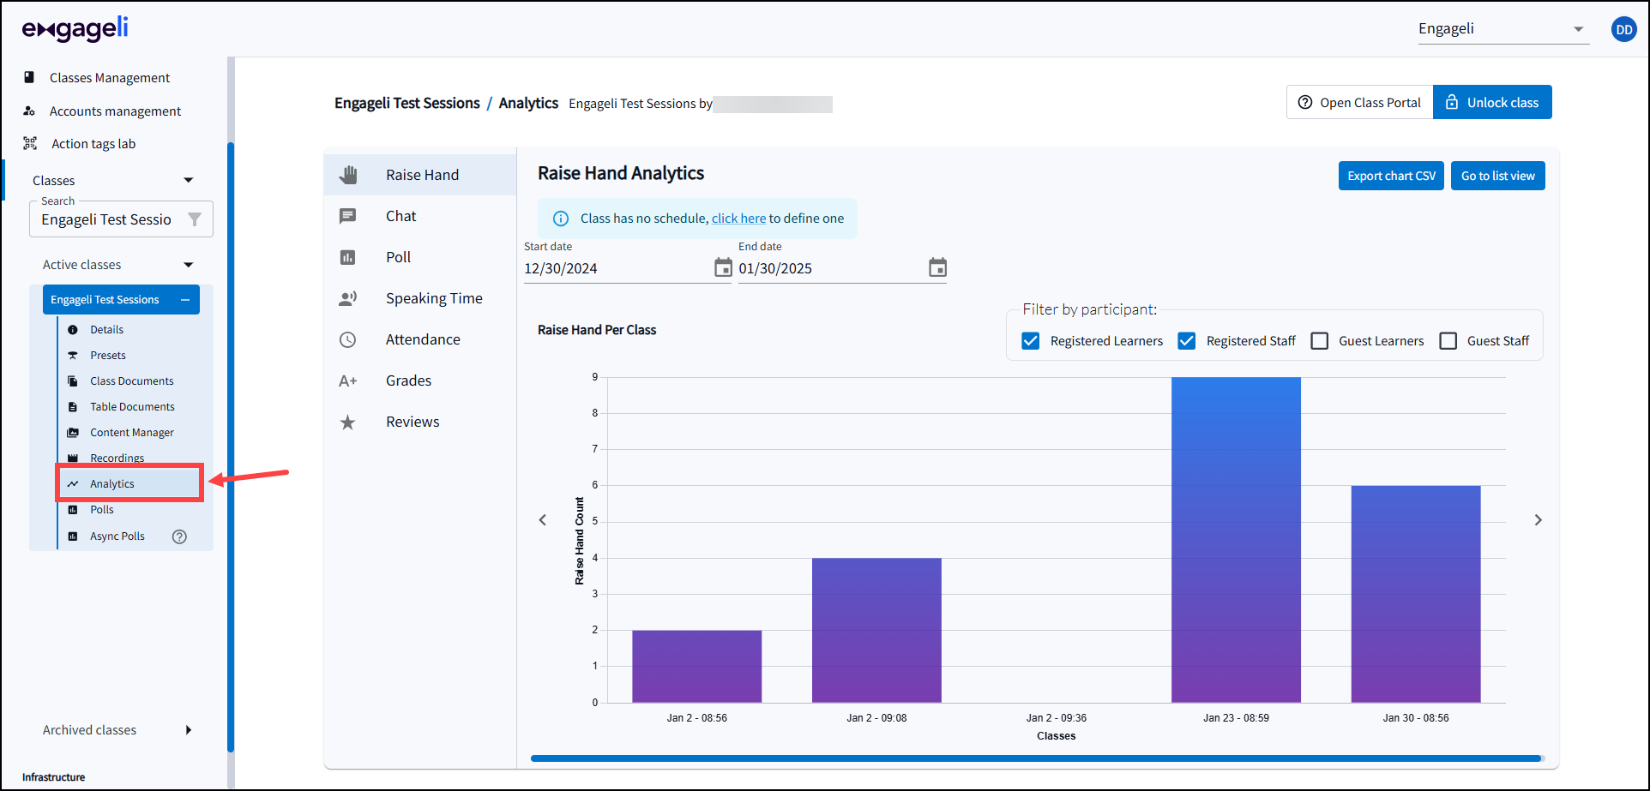The width and height of the screenshot is (1650, 791).
Task: Enable Guest Staff filter
Action: [1448, 341]
